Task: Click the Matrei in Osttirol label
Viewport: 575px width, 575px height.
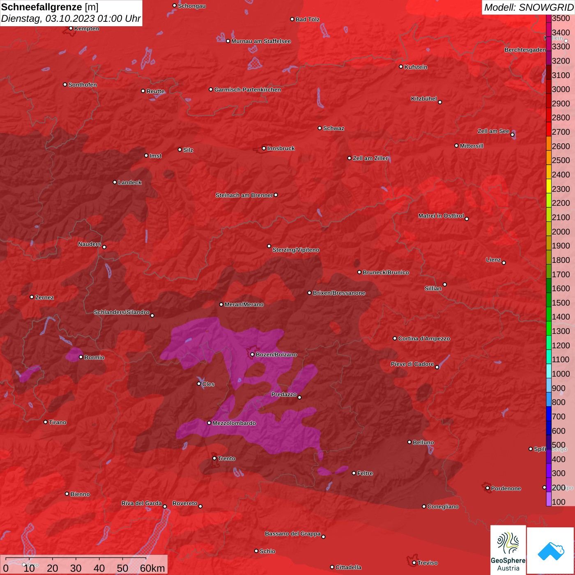Action: tap(441, 216)
